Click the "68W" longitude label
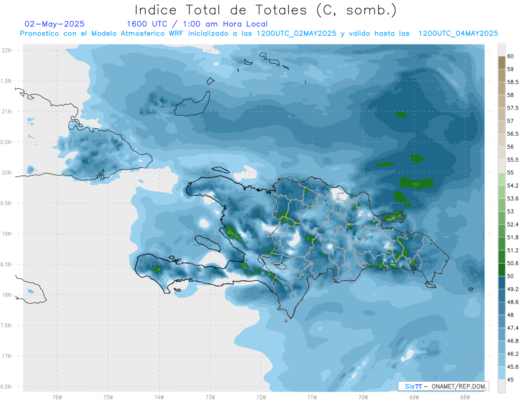The height and width of the screenshot is (403, 522). 465,397
